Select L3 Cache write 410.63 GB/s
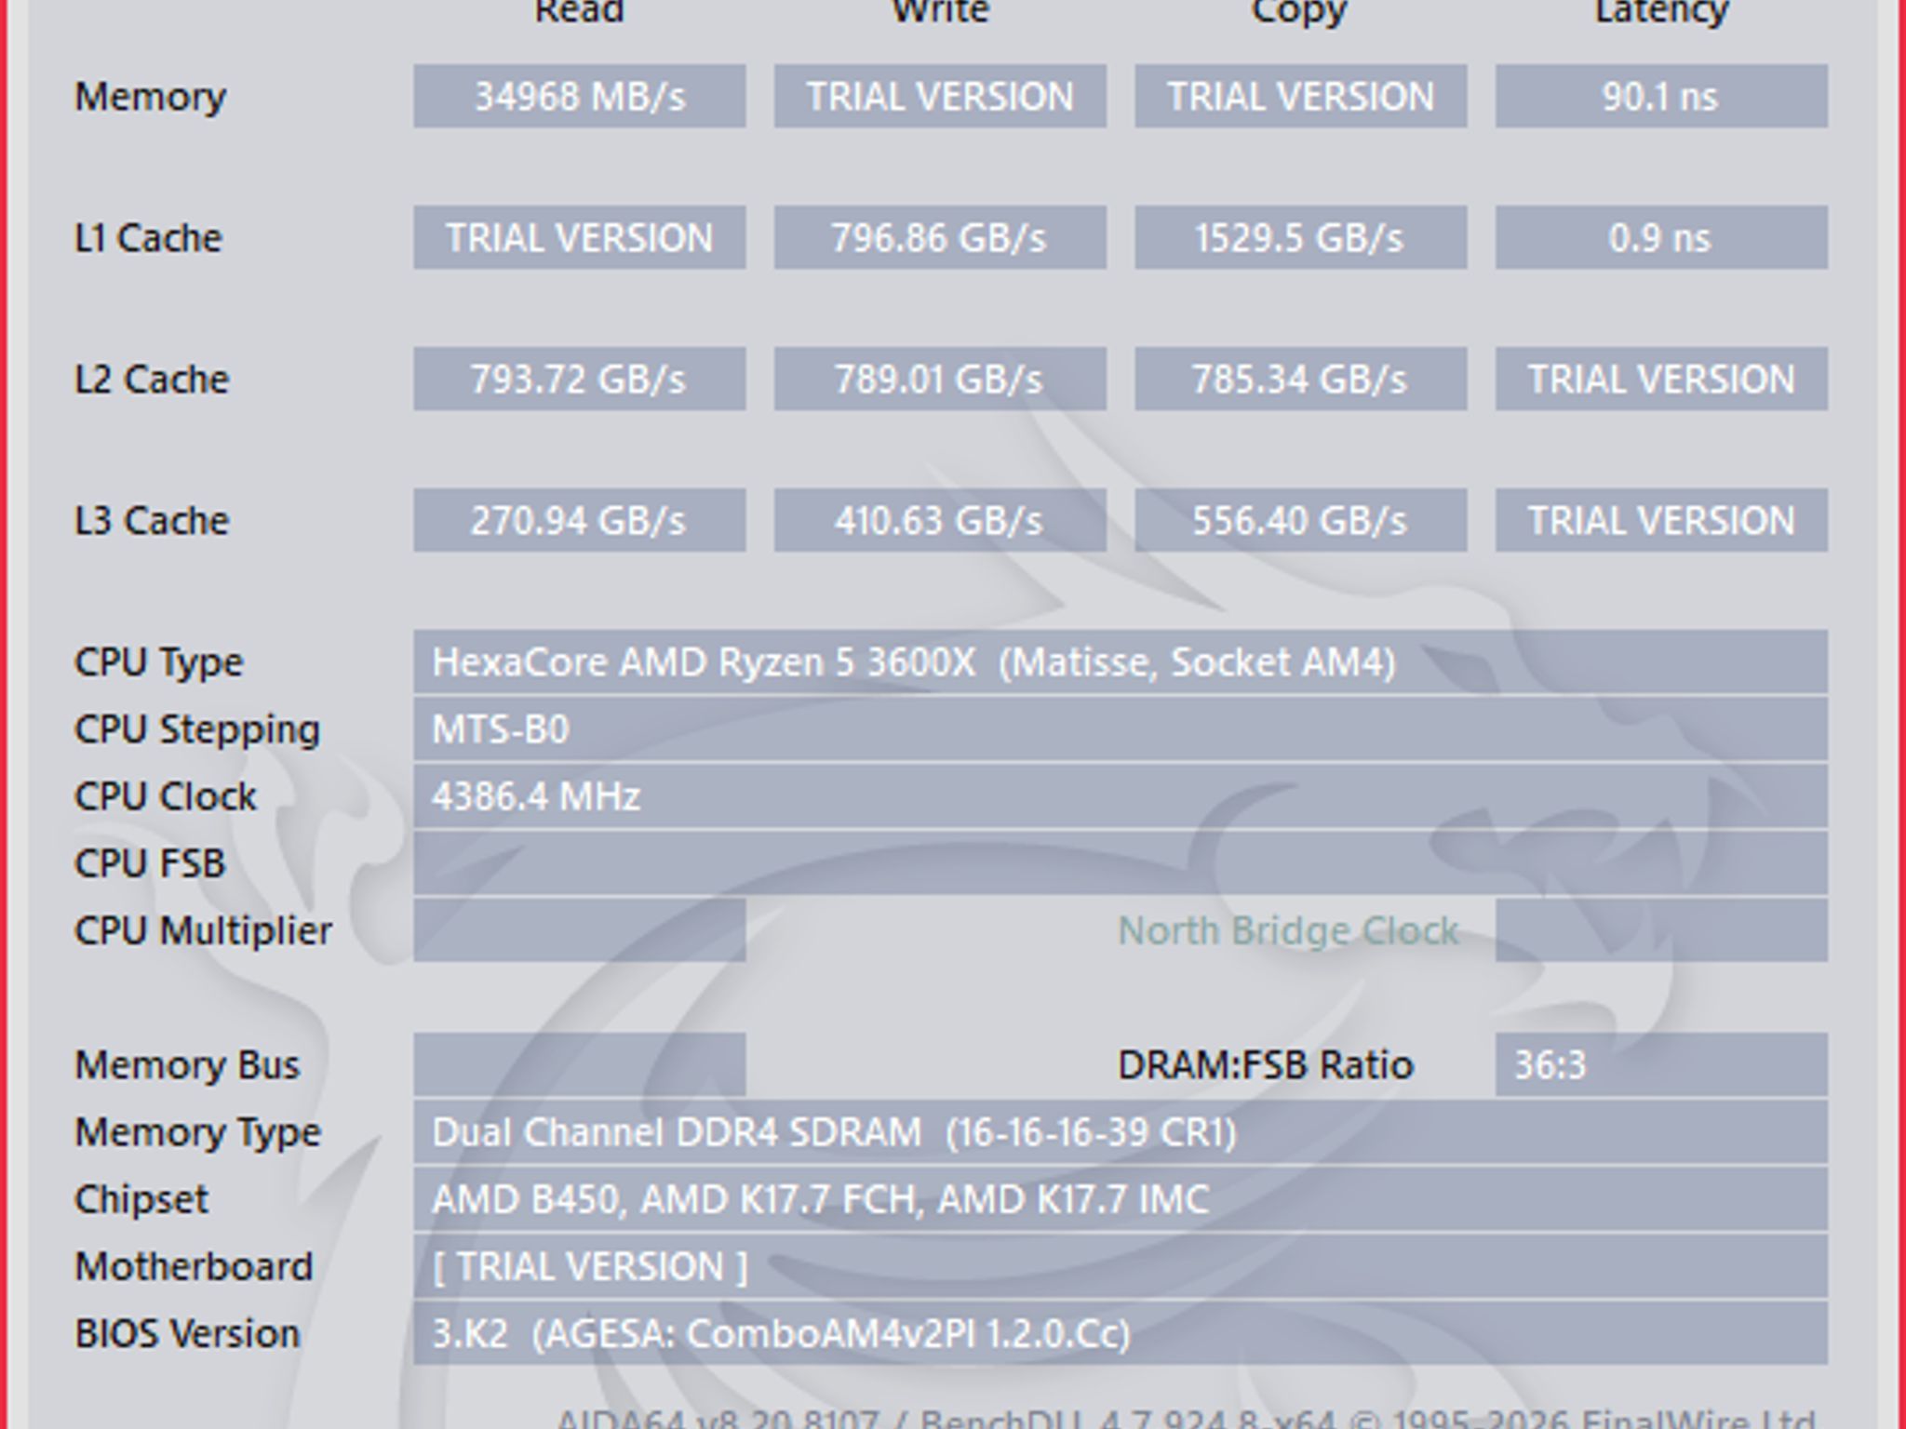Viewport: 1906px width, 1429px height. (940, 520)
